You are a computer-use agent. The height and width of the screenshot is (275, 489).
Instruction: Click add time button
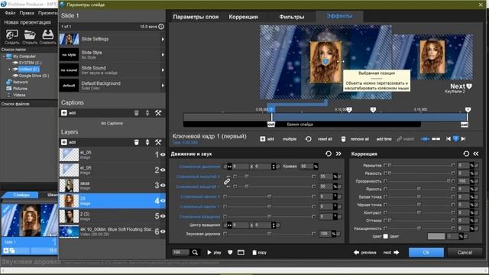[384, 139]
